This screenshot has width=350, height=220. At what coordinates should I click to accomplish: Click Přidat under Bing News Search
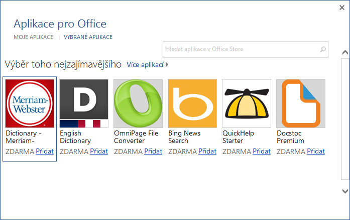point(207,151)
